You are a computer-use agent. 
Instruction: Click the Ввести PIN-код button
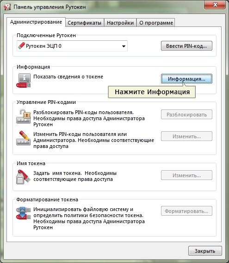(187, 46)
